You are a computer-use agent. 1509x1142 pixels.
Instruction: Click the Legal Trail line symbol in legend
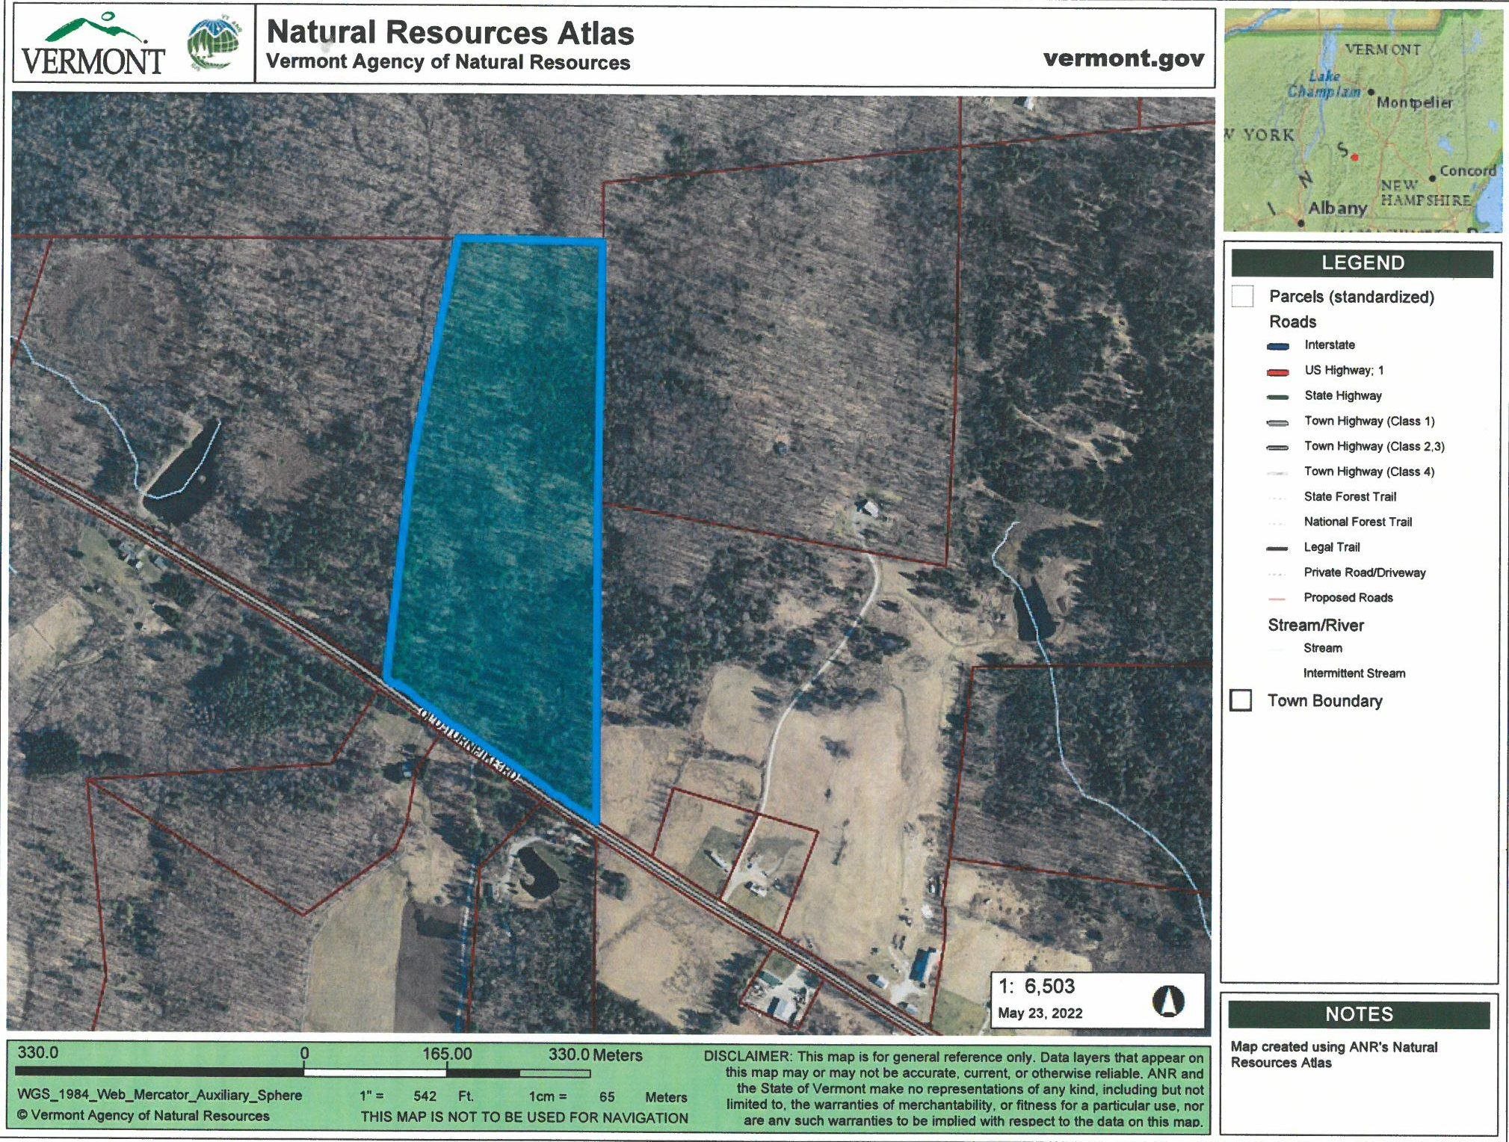(1278, 549)
